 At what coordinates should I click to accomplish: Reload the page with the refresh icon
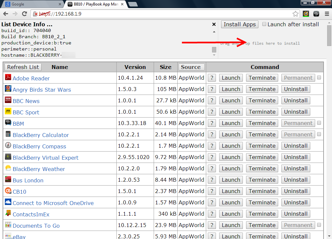click(x=25, y=14)
